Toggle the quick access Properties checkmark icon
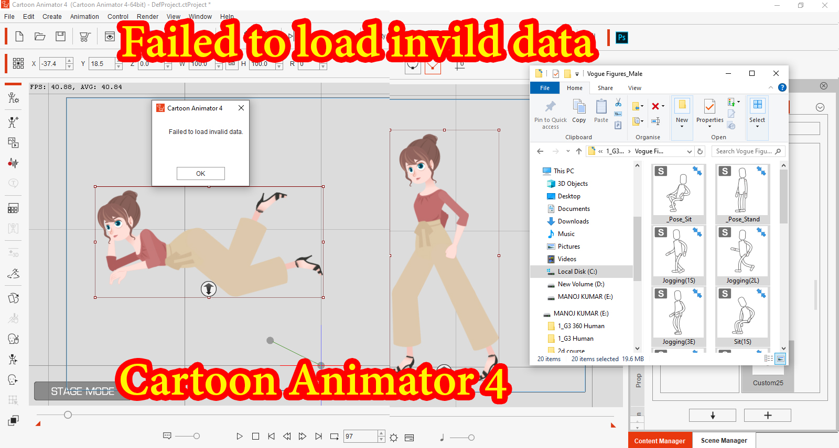Viewport: 839px width, 448px height. [556, 74]
